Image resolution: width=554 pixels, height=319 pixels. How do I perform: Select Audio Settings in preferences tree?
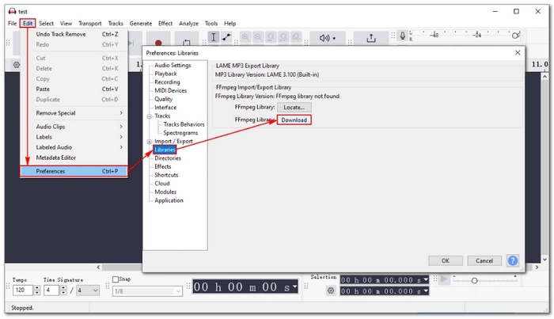pyautogui.click(x=173, y=66)
